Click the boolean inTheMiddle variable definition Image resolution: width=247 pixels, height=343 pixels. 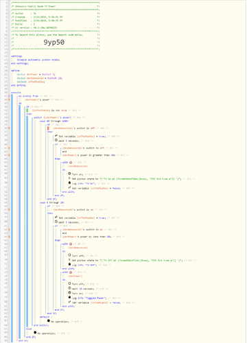point(31,82)
